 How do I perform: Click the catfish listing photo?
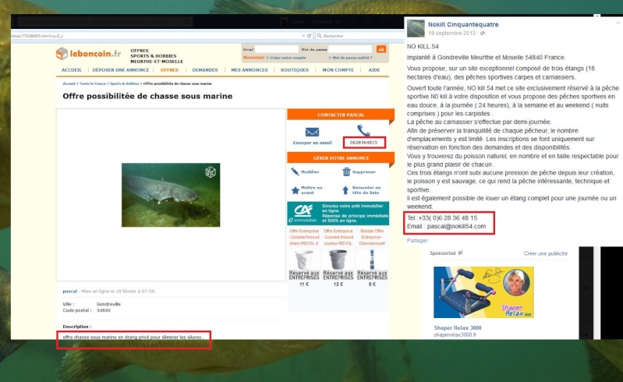[171, 195]
